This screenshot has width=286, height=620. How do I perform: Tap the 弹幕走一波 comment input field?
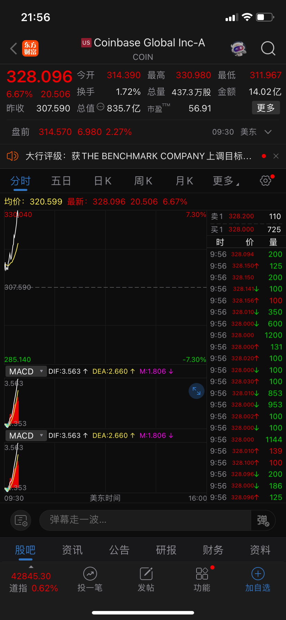[145, 520]
